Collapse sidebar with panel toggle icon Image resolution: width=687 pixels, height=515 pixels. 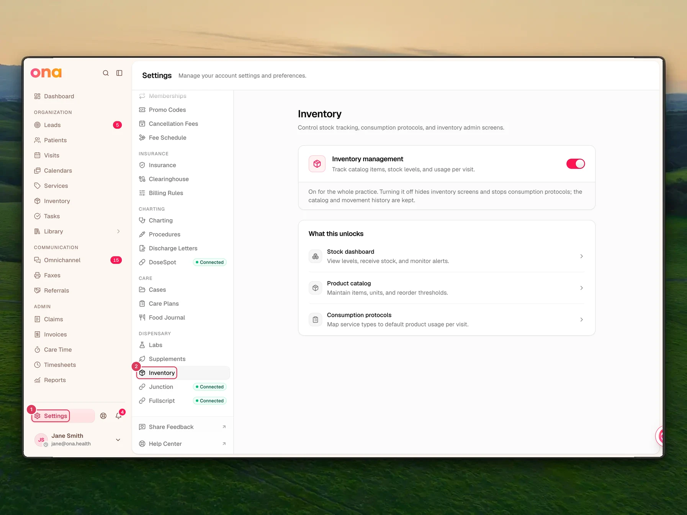(x=119, y=73)
